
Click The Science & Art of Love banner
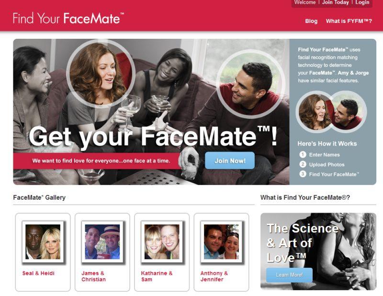point(318,251)
